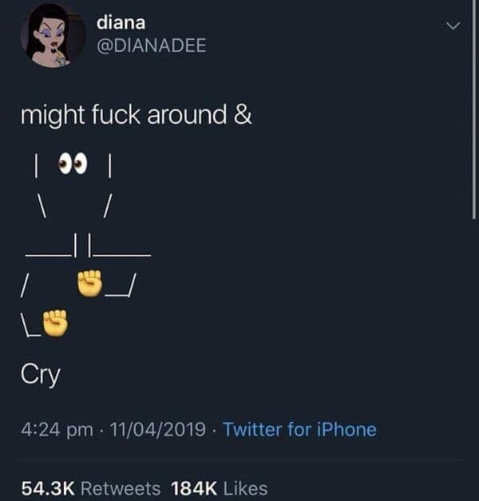View the 54.3K retweets number
This screenshot has height=501, width=479.
coord(48,488)
